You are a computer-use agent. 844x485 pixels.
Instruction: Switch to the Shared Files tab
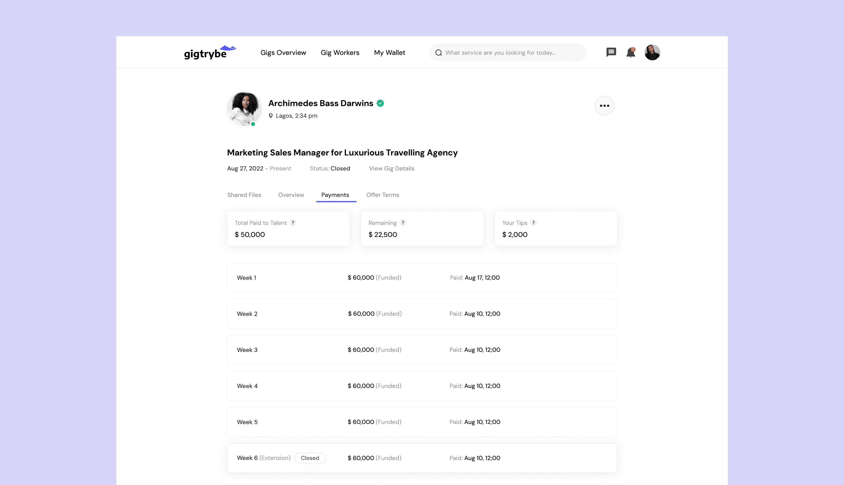tap(244, 195)
